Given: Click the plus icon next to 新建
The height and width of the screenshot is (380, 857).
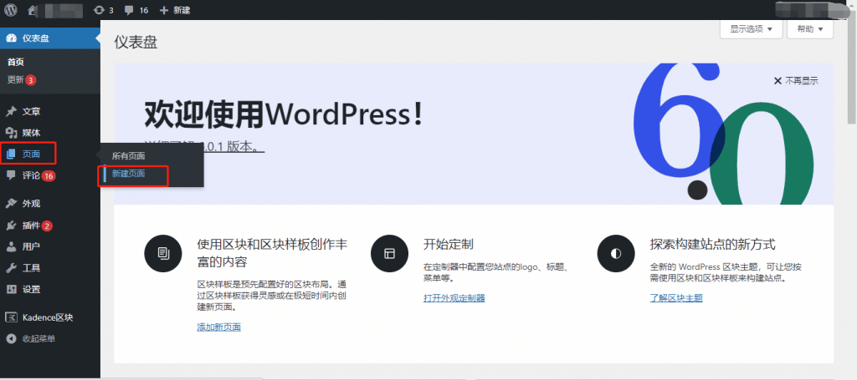Looking at the screenshot, I should point(164,10).
